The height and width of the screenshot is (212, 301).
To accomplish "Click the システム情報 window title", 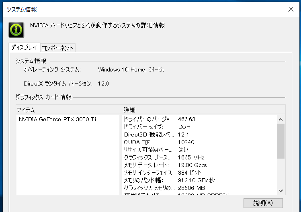I will [22, 9].
